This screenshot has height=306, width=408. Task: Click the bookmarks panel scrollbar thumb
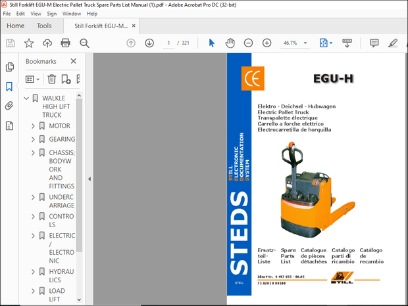79,175
